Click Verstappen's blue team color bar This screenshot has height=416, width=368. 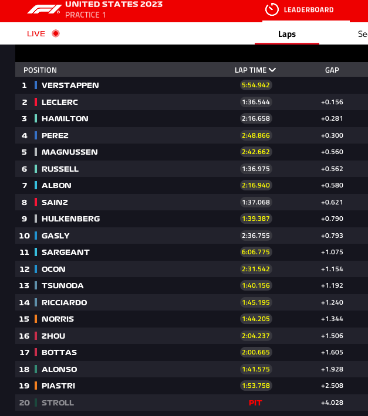coord(36,85)
